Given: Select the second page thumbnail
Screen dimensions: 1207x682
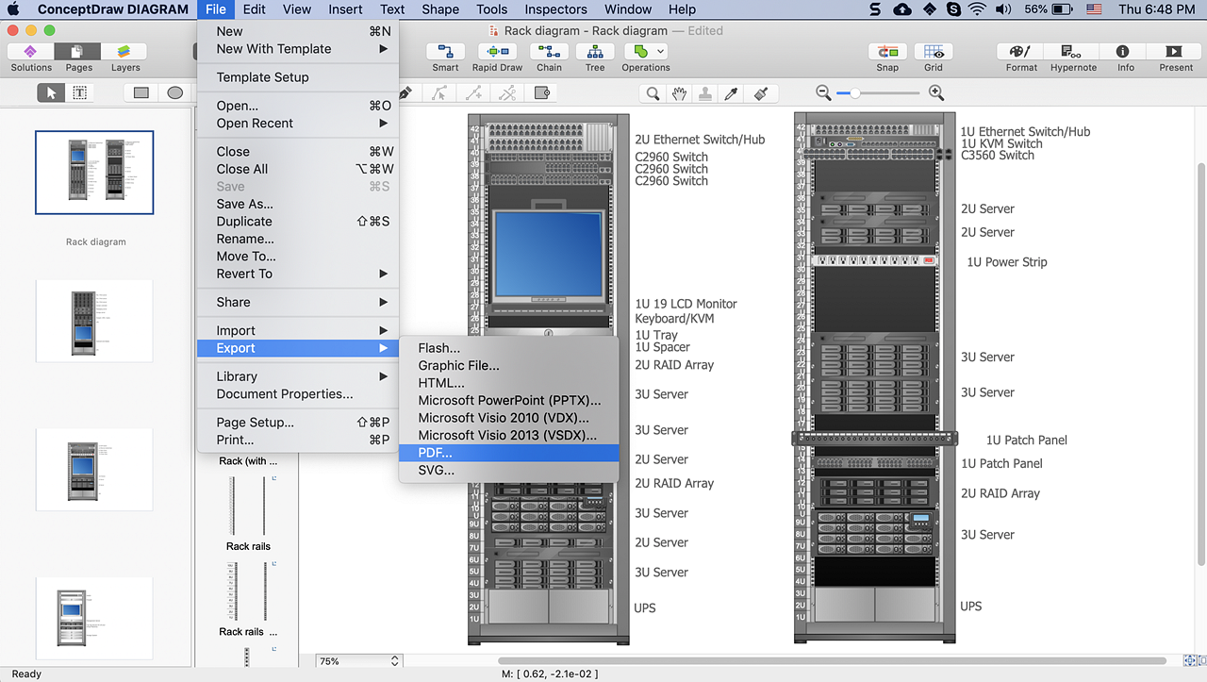Looking at the screenshot, I should click(x=94, y=321).
